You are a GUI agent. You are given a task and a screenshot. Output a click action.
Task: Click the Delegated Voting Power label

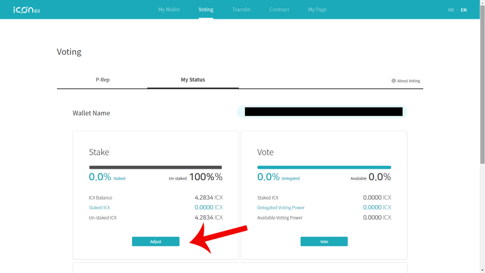281,207
